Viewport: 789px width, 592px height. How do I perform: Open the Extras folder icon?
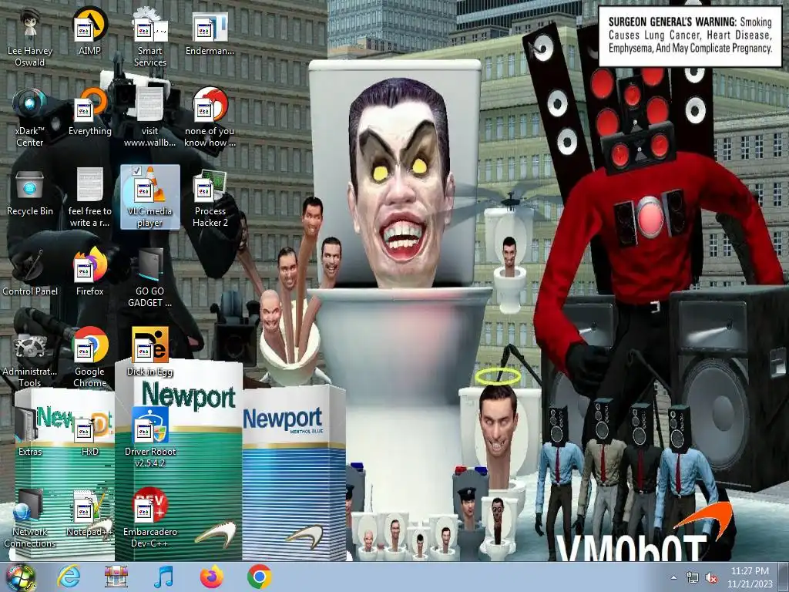30,432
